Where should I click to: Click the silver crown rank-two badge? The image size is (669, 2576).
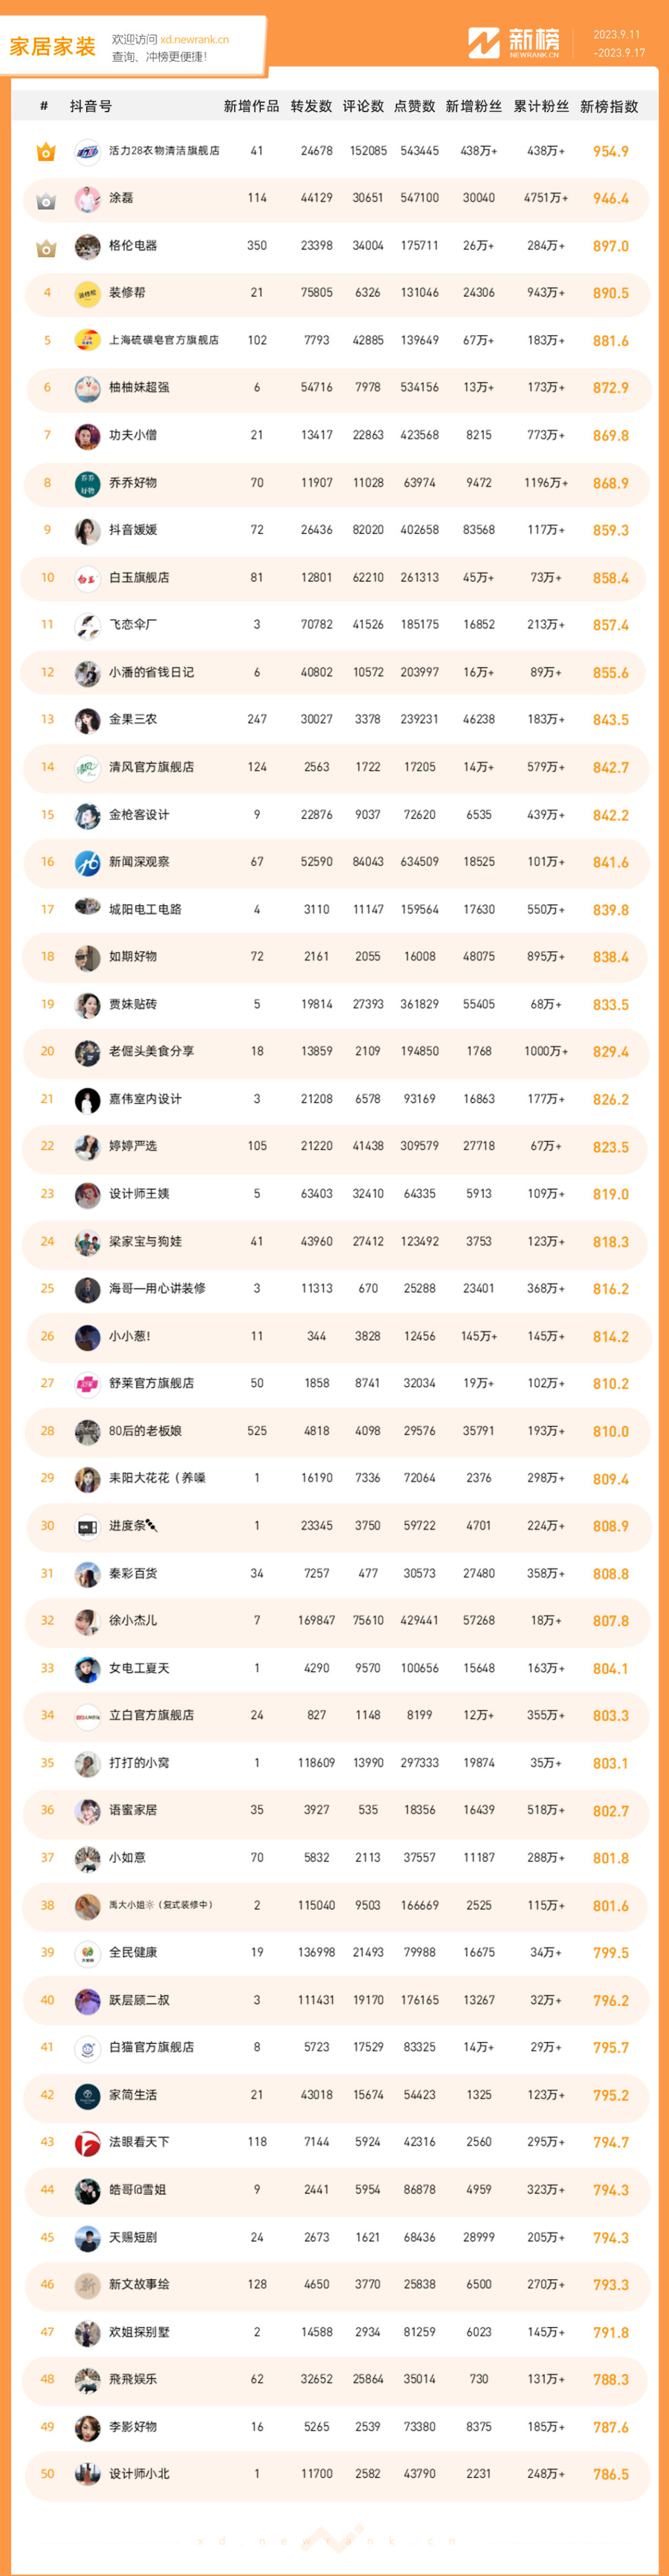46,200
